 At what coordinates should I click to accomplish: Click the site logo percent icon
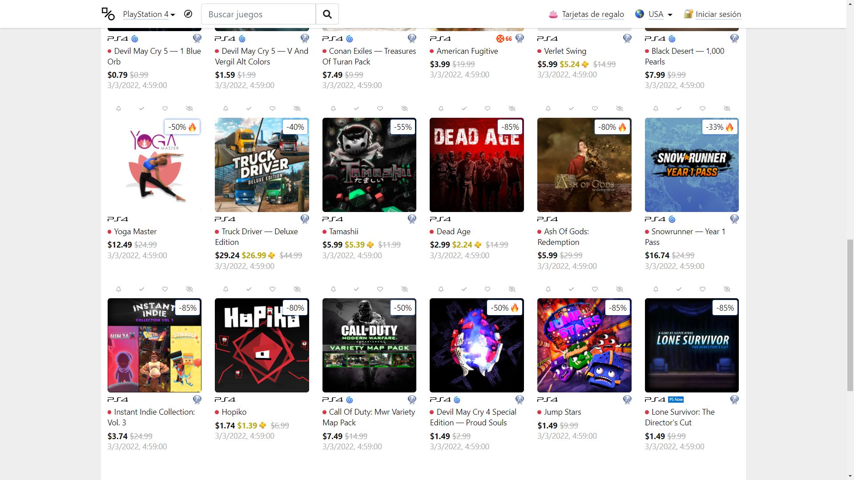tap(108, 14)
